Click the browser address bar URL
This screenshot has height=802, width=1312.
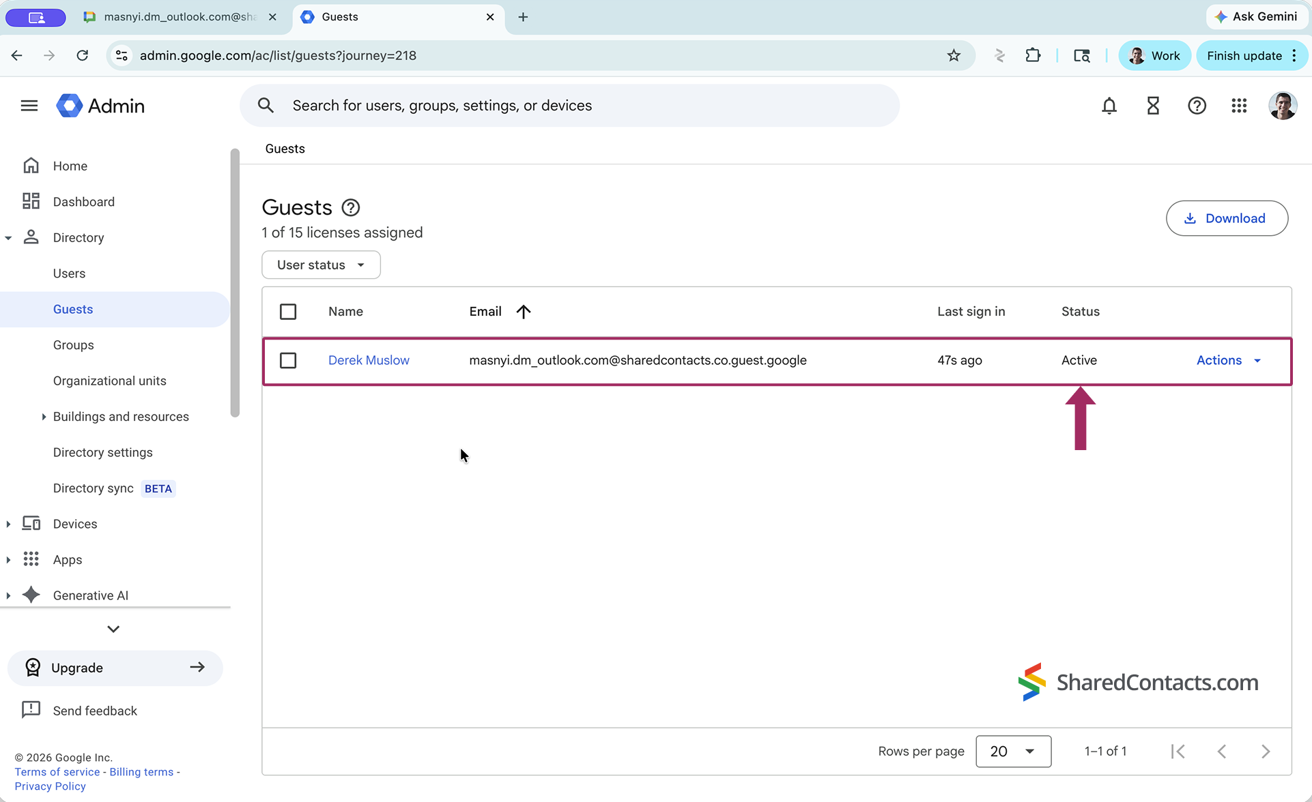[278, 56]
